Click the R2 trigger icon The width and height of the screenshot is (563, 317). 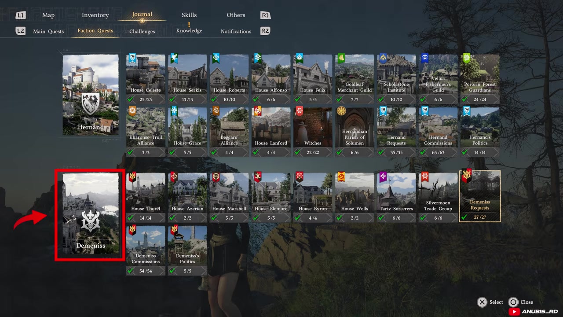265,31
